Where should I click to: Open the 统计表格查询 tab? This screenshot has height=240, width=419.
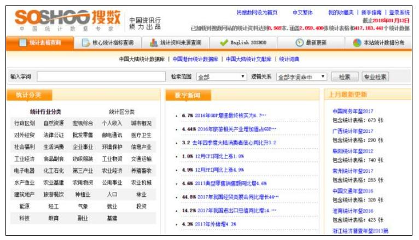[40, 43]
